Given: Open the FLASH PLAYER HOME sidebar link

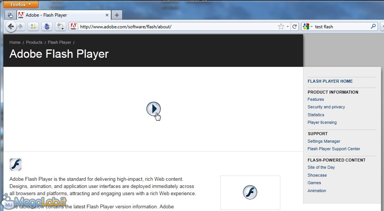Looking at the screenshot, I should [x=330, y=81].
